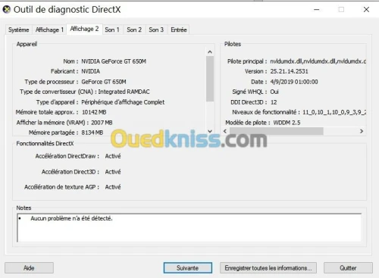Open the Son 1 tab
Image resolution: width=379 pixels, height=278 pixels.
point(112,30)
